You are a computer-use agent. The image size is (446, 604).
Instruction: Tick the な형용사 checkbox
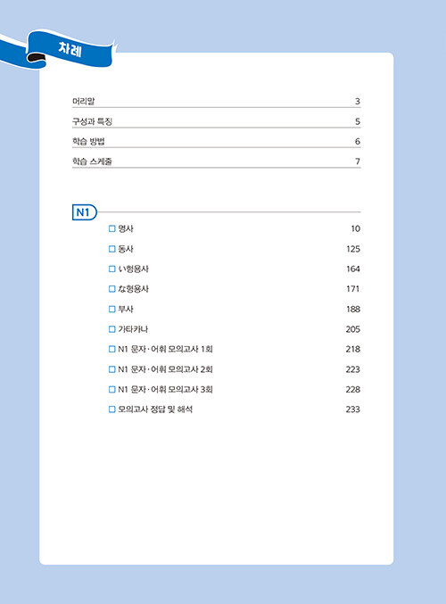pos(112,289)
